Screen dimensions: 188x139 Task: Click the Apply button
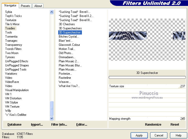pos(139,135)
